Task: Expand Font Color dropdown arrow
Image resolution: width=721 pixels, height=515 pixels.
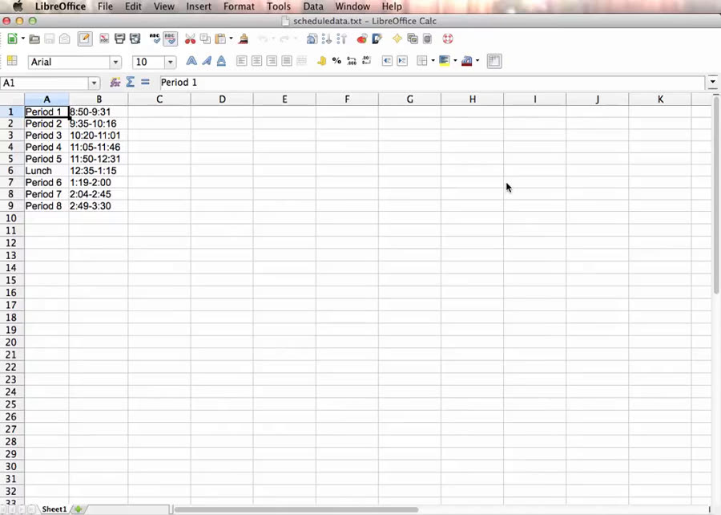Action: point(477,61)
